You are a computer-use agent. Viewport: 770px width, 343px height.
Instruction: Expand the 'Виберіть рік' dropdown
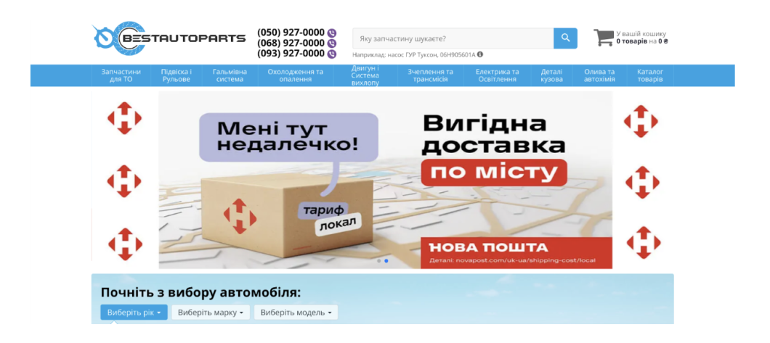pos(134,313)
